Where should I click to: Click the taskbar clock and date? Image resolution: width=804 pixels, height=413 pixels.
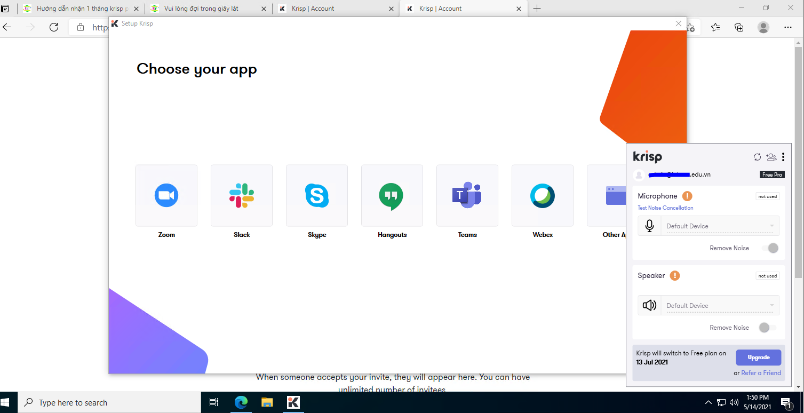[758, 402]
